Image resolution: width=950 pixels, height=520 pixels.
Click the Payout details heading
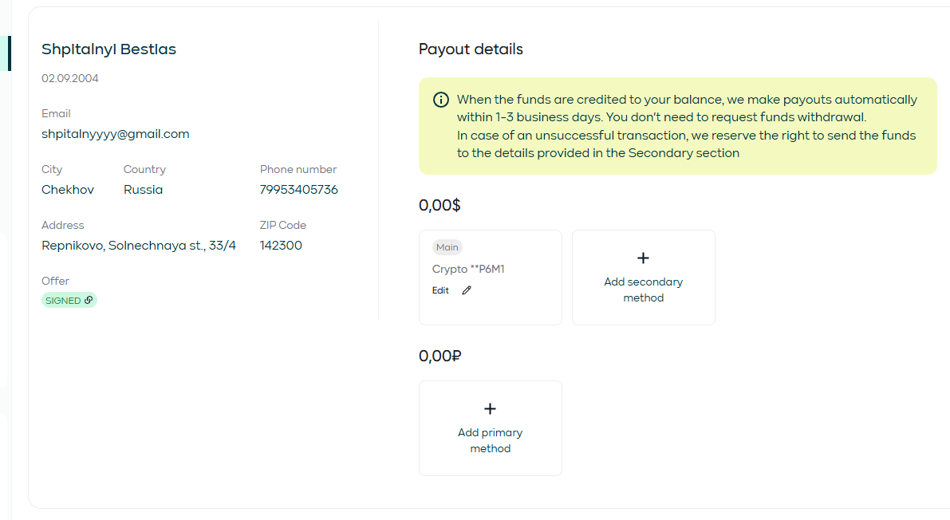click(x=471, y=49)
